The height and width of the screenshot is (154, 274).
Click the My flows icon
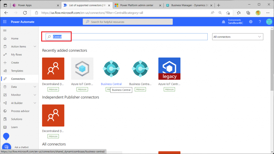[5, 54]
